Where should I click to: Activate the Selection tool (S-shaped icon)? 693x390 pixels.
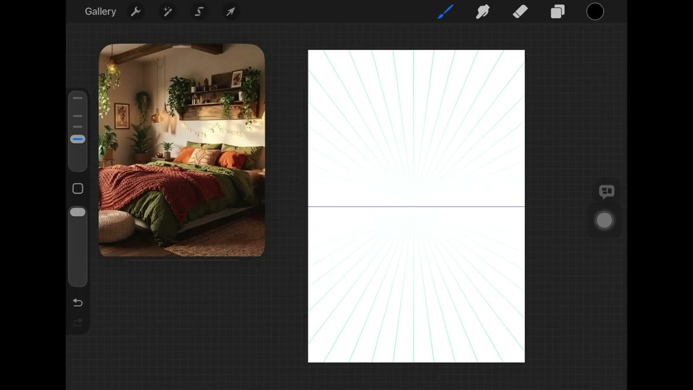click(199, 11)
